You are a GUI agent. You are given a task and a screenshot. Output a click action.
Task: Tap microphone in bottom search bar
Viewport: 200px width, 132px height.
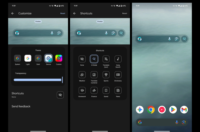(x=177, y=122)
